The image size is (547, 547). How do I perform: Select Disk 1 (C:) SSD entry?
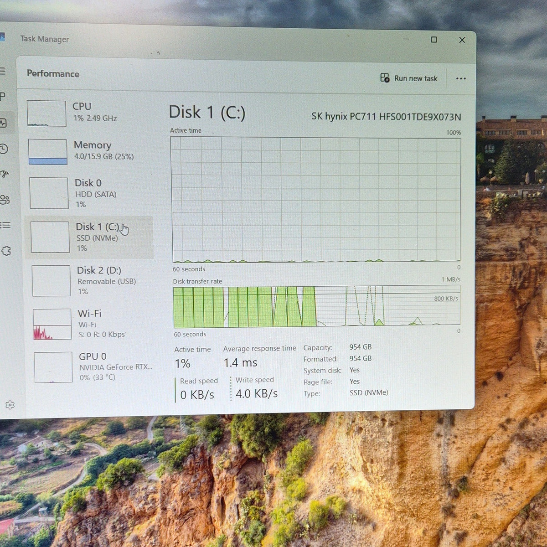[x=89, y=237]
